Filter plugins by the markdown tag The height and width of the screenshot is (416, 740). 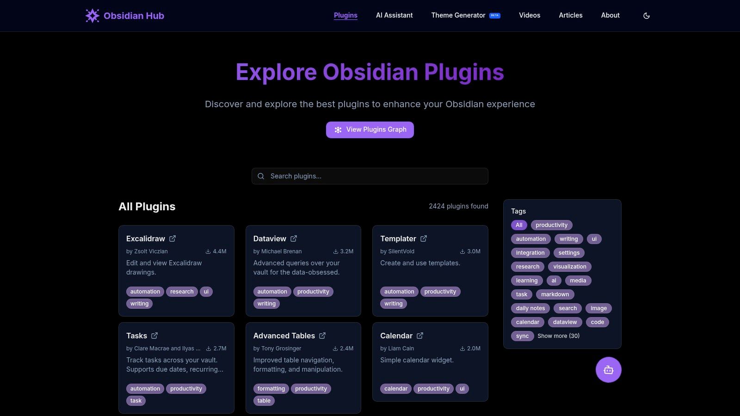[x=555, y=294]
